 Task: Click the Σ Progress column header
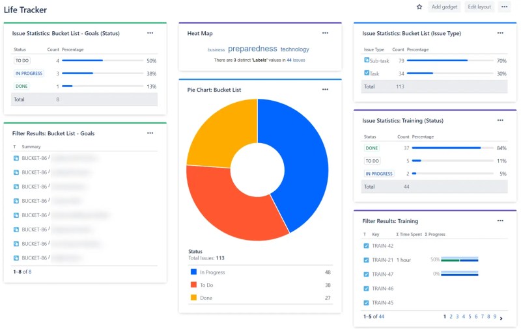point(434,234)
